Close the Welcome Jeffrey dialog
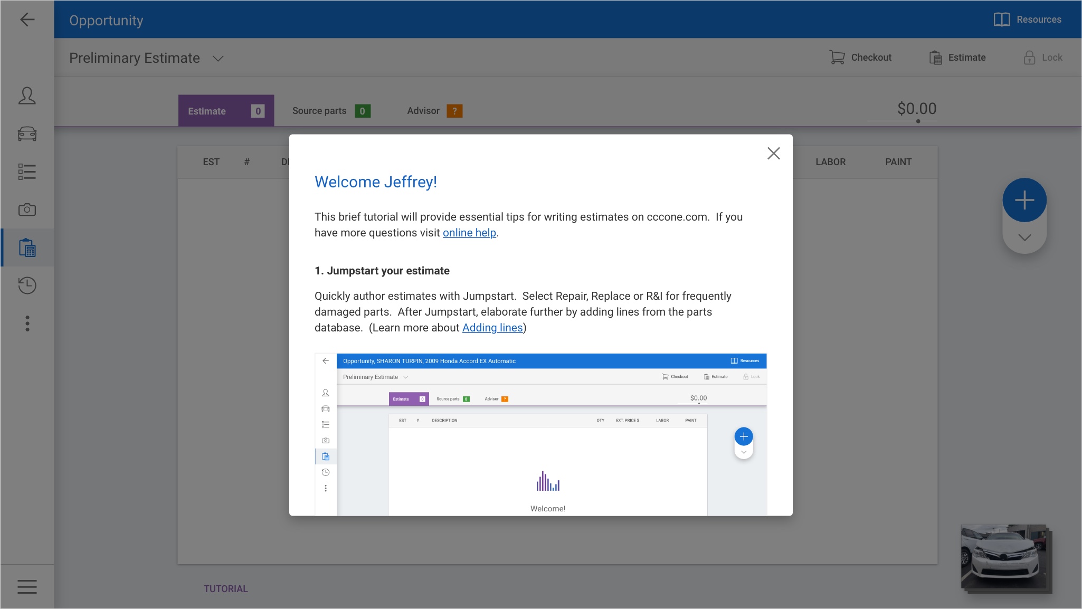 point(773,154)
